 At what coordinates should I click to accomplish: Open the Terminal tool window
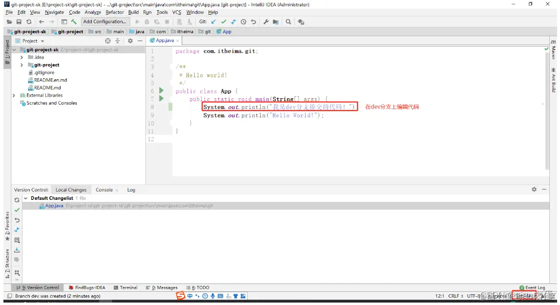(x=125, y=287)
